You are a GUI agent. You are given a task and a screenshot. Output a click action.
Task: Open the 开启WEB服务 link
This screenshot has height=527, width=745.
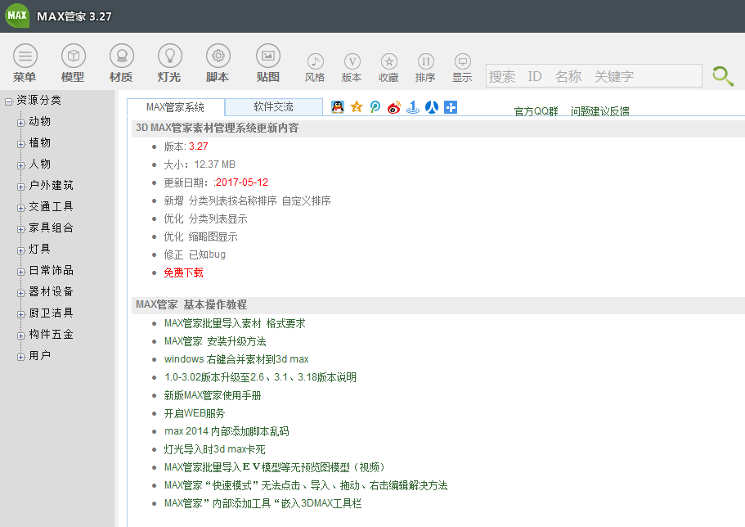click(x=195, y=413)
